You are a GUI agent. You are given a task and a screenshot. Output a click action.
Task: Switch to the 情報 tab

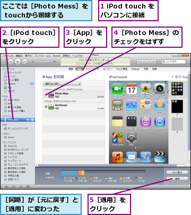click(x=154, y=69)
